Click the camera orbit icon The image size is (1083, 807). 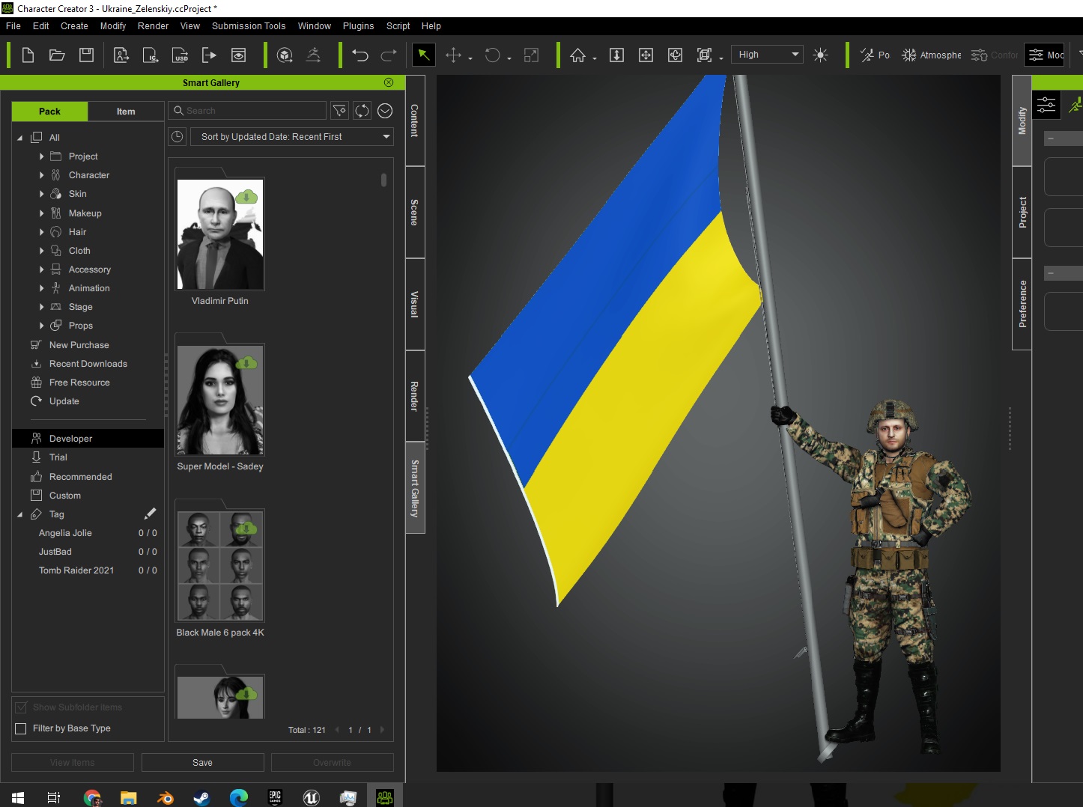[675, 55]
